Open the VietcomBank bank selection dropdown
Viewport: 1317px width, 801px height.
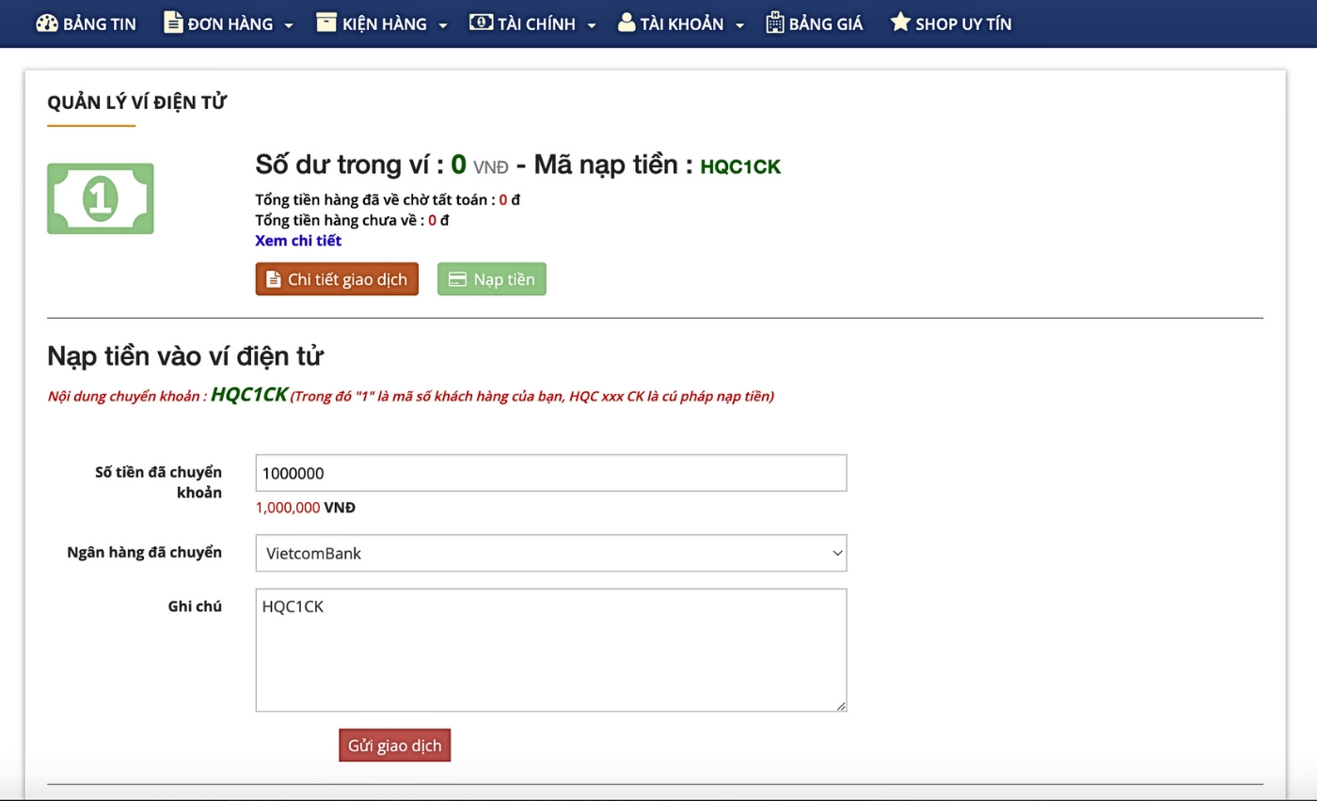click(550, 554)
